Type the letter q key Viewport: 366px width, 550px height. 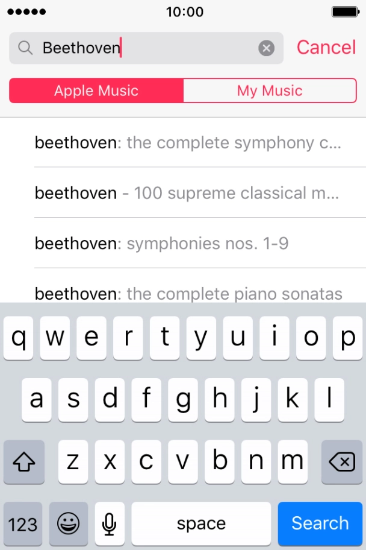(x=19, y=338)
